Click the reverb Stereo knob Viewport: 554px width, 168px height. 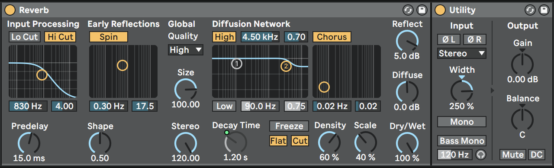click(186, 142)
